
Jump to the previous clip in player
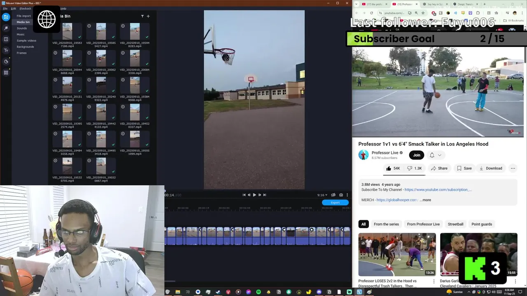pos(244,195)
